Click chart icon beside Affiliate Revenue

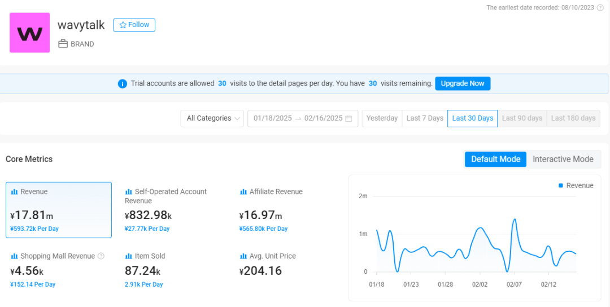coord(243,192)
